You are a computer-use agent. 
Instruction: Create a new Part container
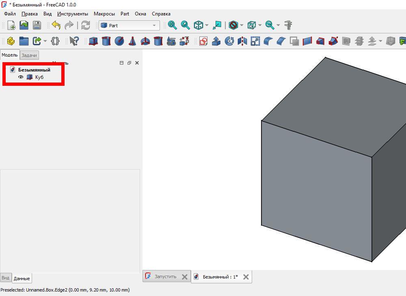[11, 41]
